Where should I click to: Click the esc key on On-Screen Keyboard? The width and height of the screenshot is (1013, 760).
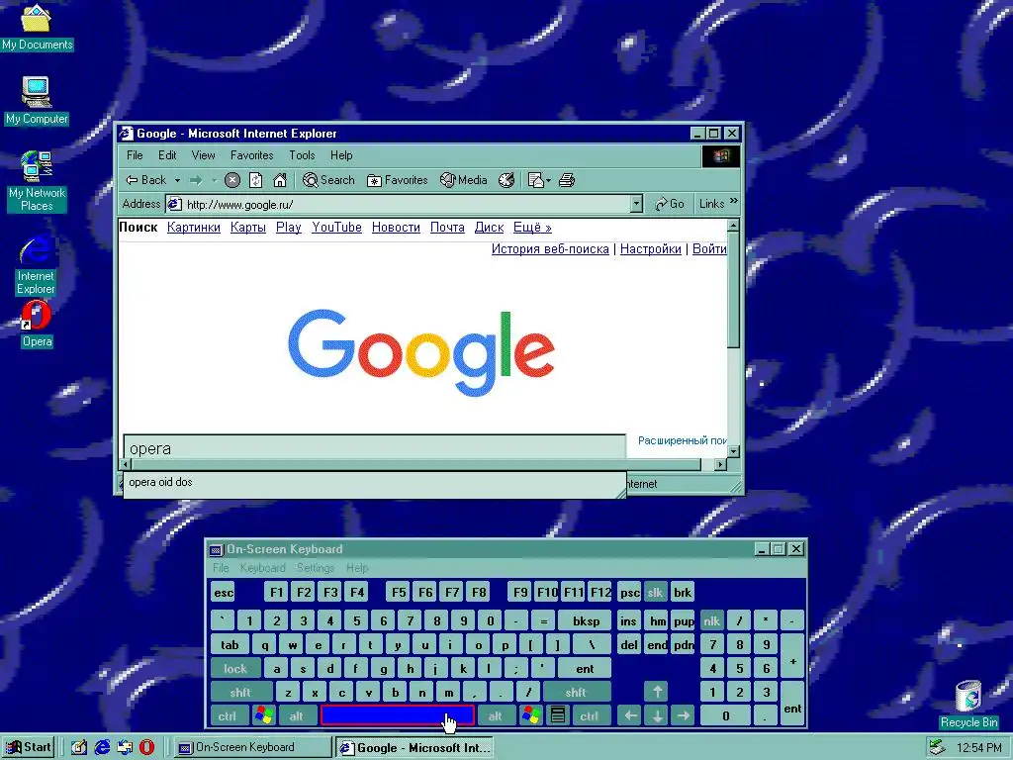[x=224, y=592]
